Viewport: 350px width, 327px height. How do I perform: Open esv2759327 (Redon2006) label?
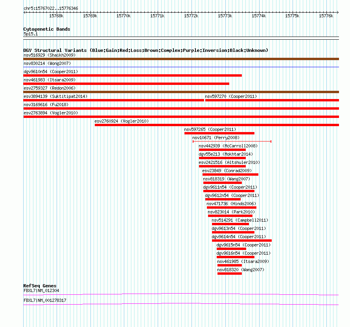(50, 88)
